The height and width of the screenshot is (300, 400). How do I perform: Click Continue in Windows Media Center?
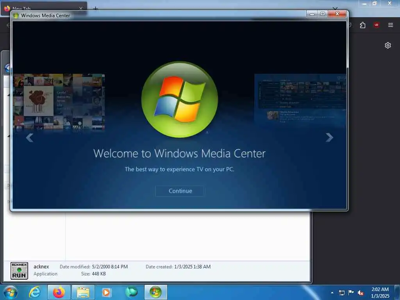(180, 191)
